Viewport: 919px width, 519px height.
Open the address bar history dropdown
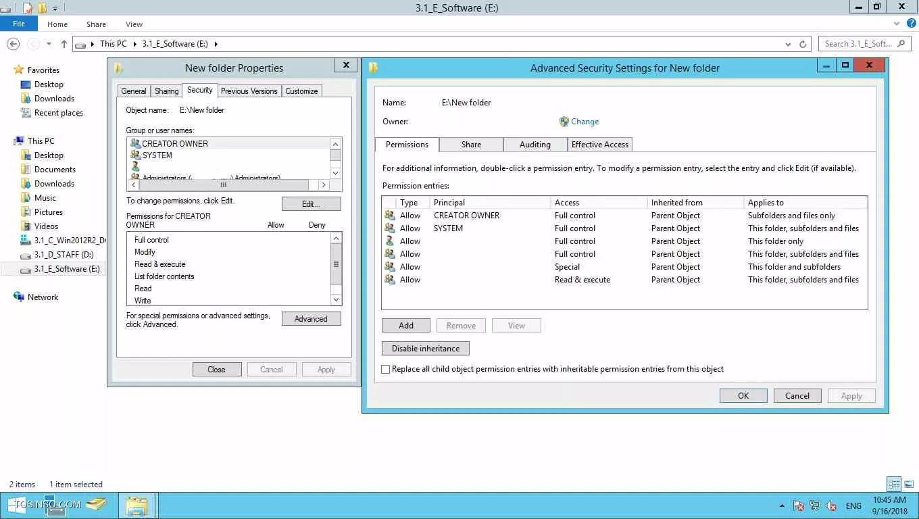tap(788, 44)
